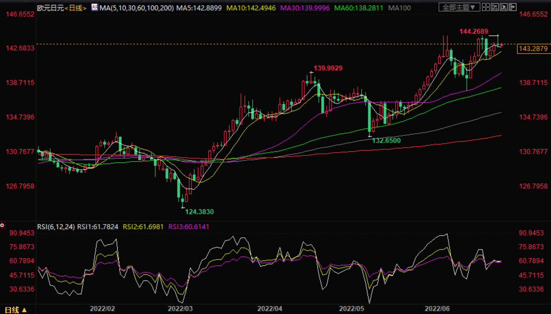Click the RSI right axis value 60.7894
Screen dimensions: 551x314
531,261
